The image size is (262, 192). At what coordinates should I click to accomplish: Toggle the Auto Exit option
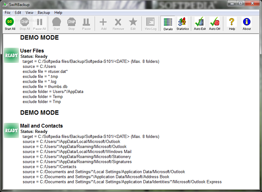coord(199,22)
